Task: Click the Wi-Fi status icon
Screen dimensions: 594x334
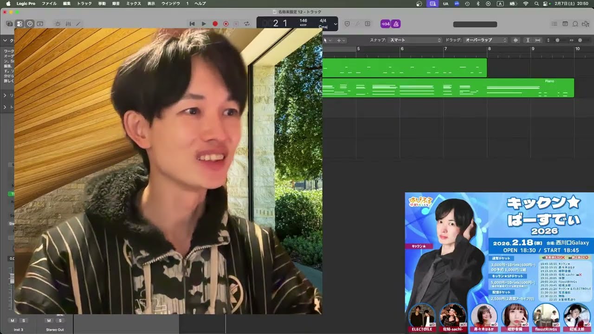Action: pyautogui.click(x=526, y=3)
